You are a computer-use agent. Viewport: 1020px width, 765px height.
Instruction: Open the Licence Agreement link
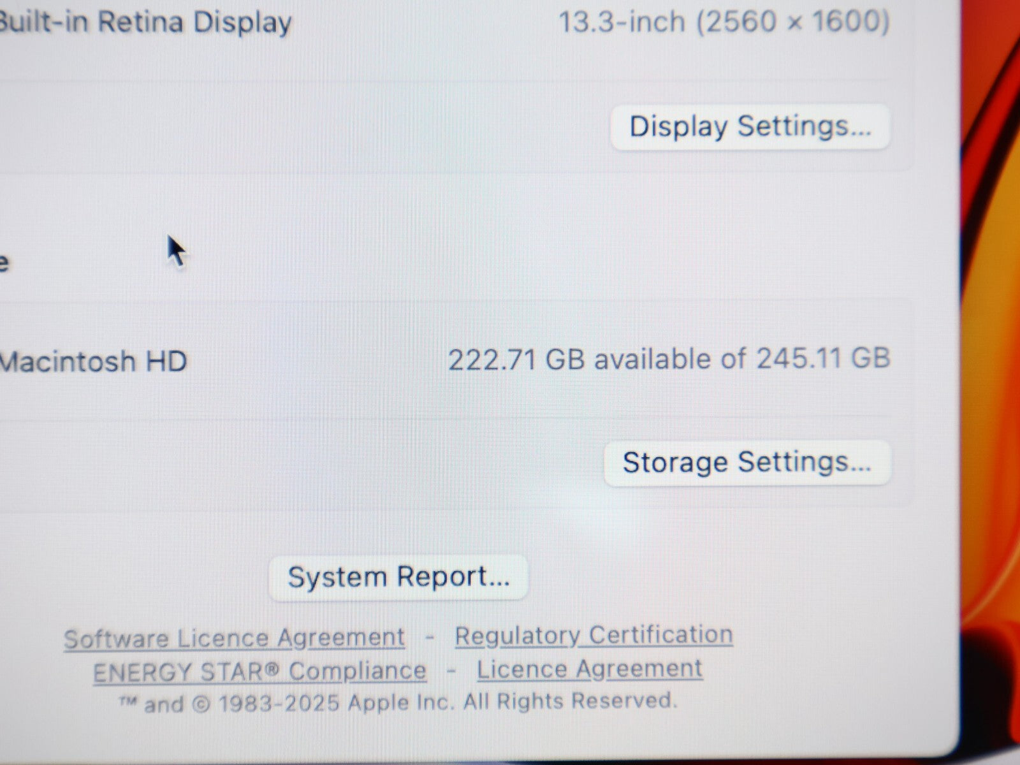pos(590,669)
